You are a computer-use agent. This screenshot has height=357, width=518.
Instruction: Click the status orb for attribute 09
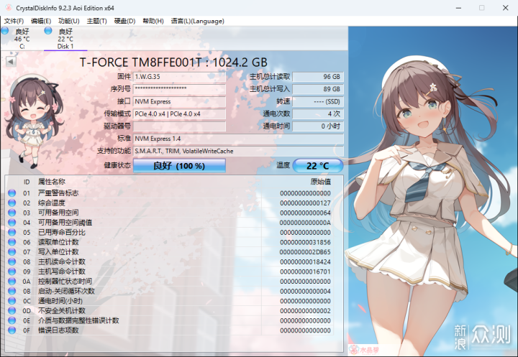(12, 272)
